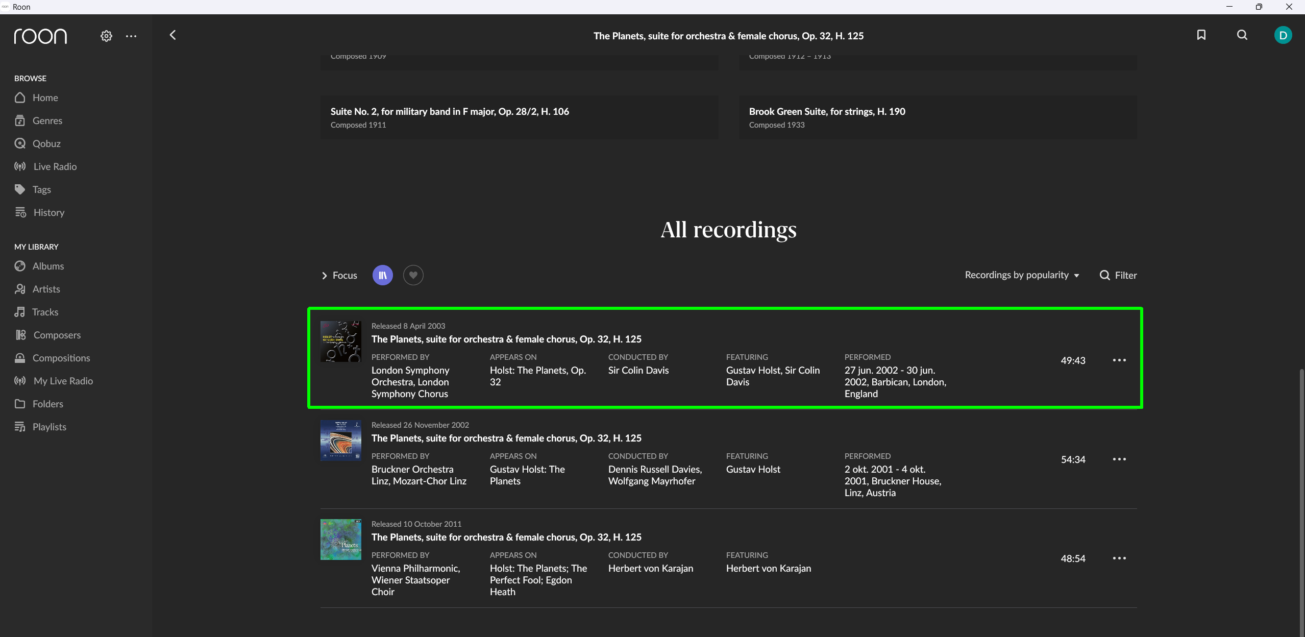Toggle the favorites heart filter
Image resolution: width=1305 pixels, height=637 pixels.
(x=413, y=275)
